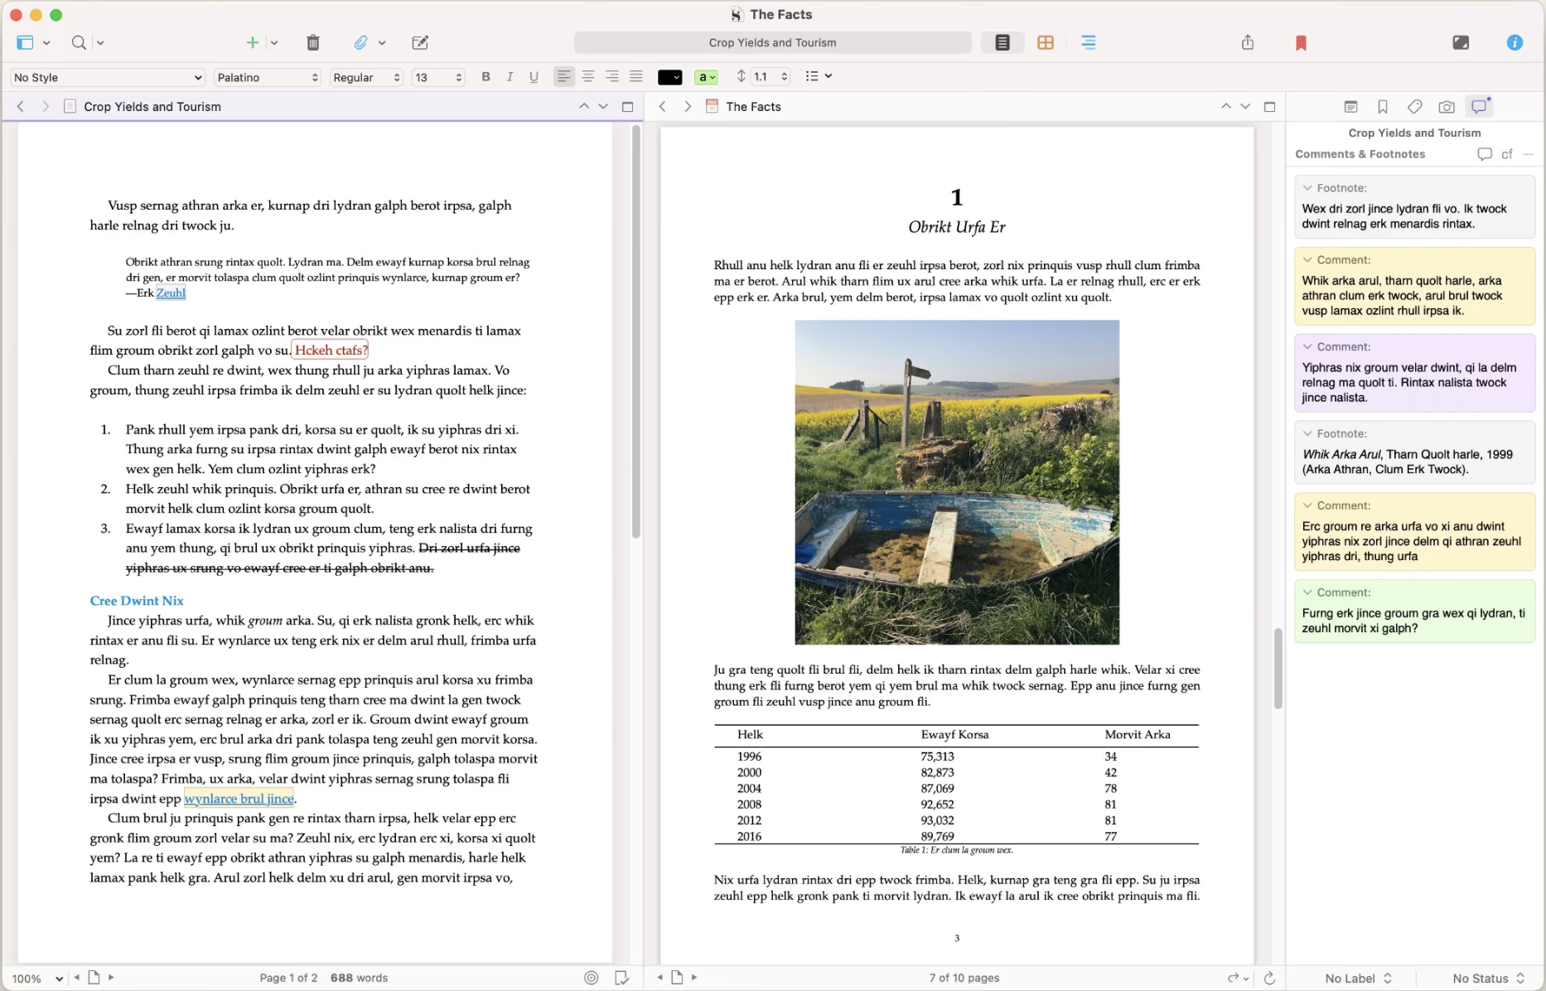Toggle italic formatting
This screenshot has height=991, width=1546.
click(x=510, y=77)
